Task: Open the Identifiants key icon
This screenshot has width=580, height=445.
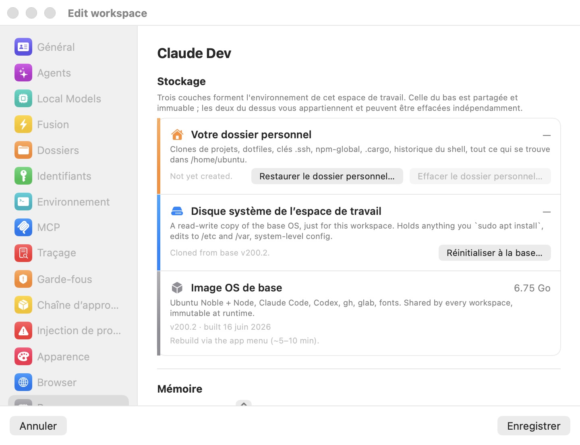Action: point(23,176)
